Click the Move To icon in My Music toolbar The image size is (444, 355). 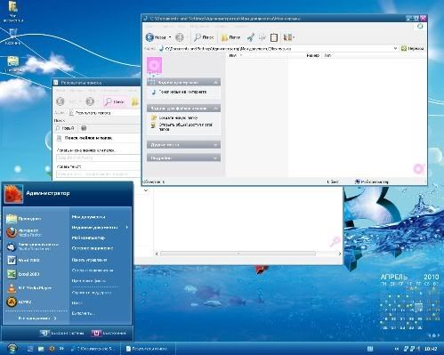click(x=251, y=37)
